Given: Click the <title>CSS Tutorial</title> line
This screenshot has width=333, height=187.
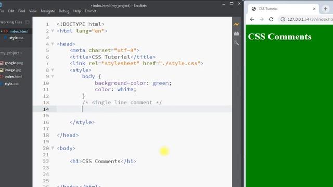Looking at the screenshot, I should [112, 57].
